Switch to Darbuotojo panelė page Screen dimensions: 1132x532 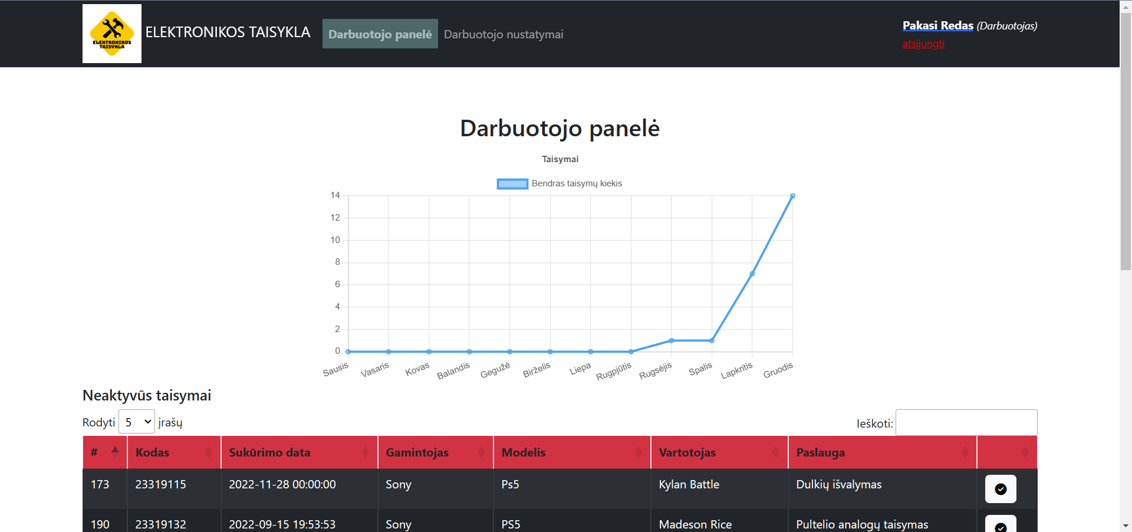pos(380,34)
